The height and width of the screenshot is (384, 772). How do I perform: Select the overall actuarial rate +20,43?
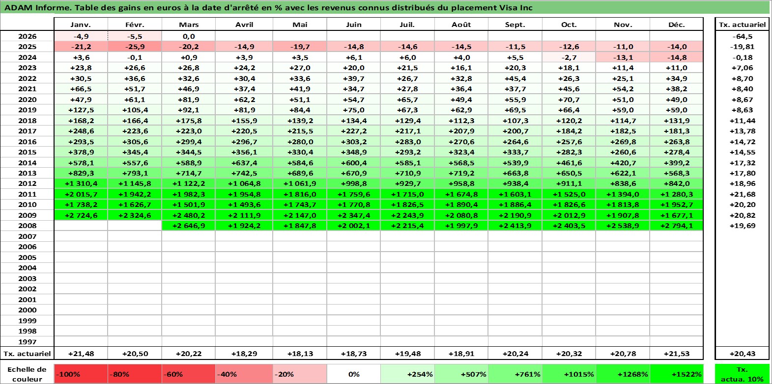click(742, 354)
